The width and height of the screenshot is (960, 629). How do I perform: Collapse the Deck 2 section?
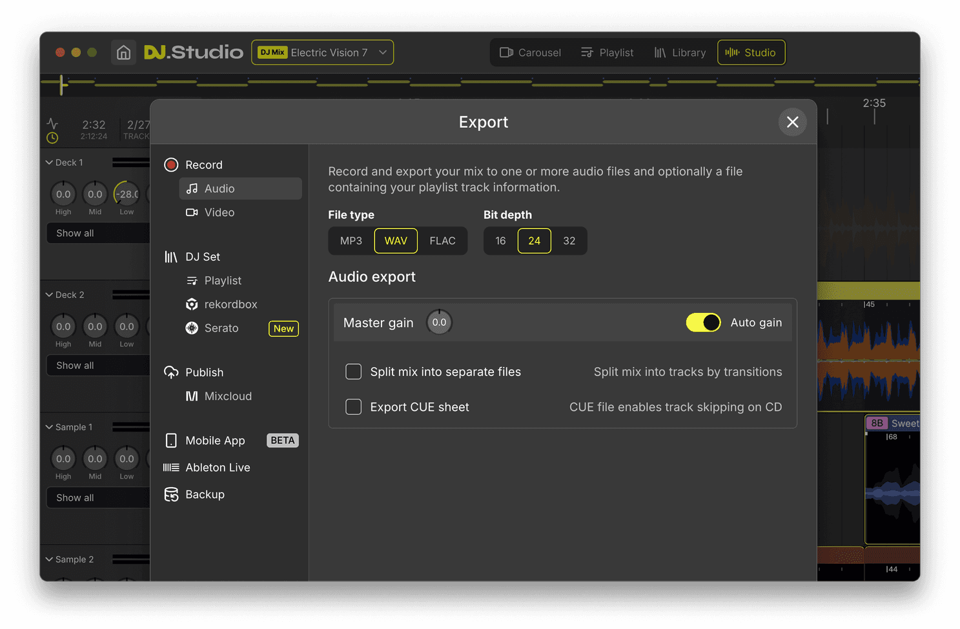pos(49,295)
